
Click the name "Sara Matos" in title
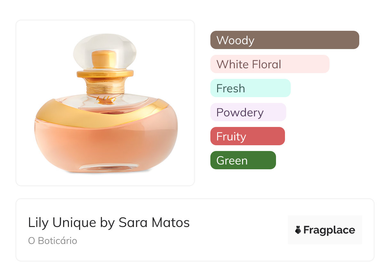coord(154,222)
